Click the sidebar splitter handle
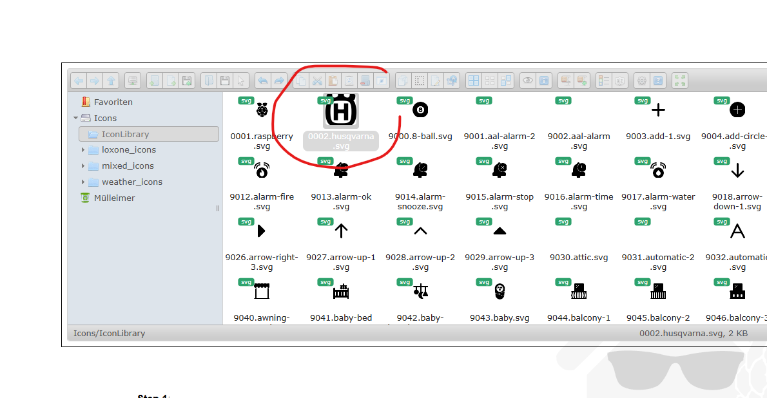 (x=217, y=208)
